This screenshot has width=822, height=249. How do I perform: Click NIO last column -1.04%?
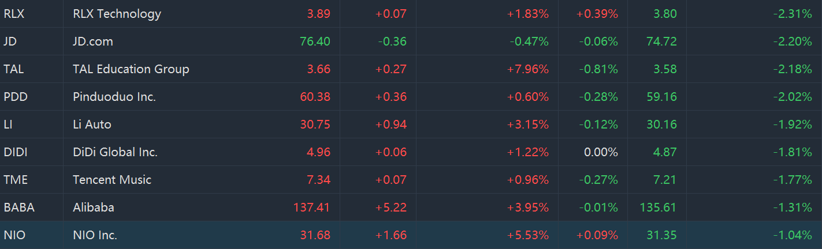tap(793, 235)
